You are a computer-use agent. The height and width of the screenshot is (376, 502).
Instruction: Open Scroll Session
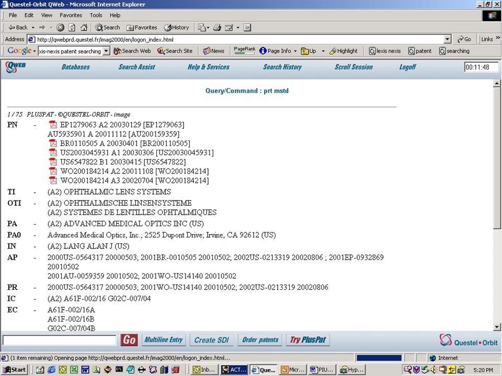point(353,67)
